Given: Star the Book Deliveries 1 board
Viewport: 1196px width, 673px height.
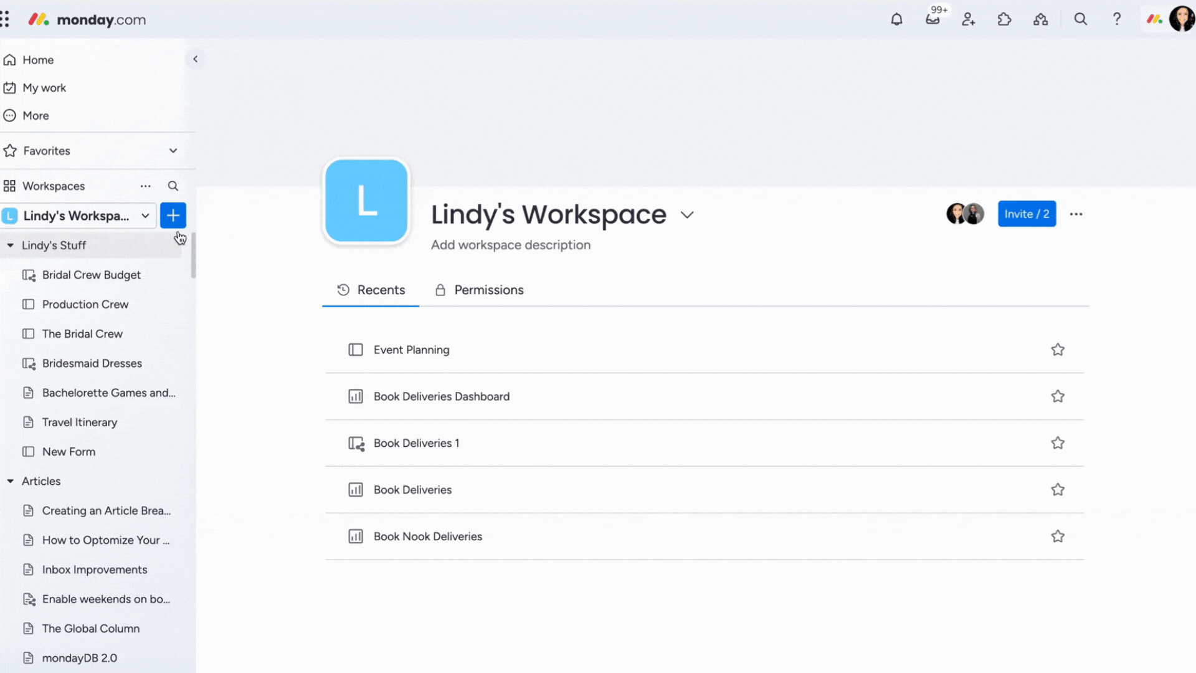Looking at the screenshot, I should click(x=1058, y=443).
